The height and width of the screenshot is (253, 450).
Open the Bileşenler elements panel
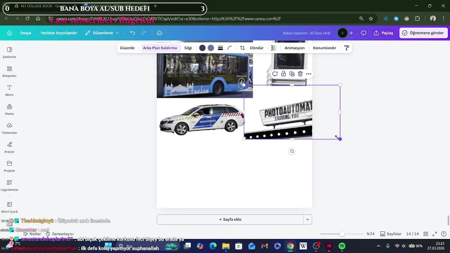pos(9,71)
